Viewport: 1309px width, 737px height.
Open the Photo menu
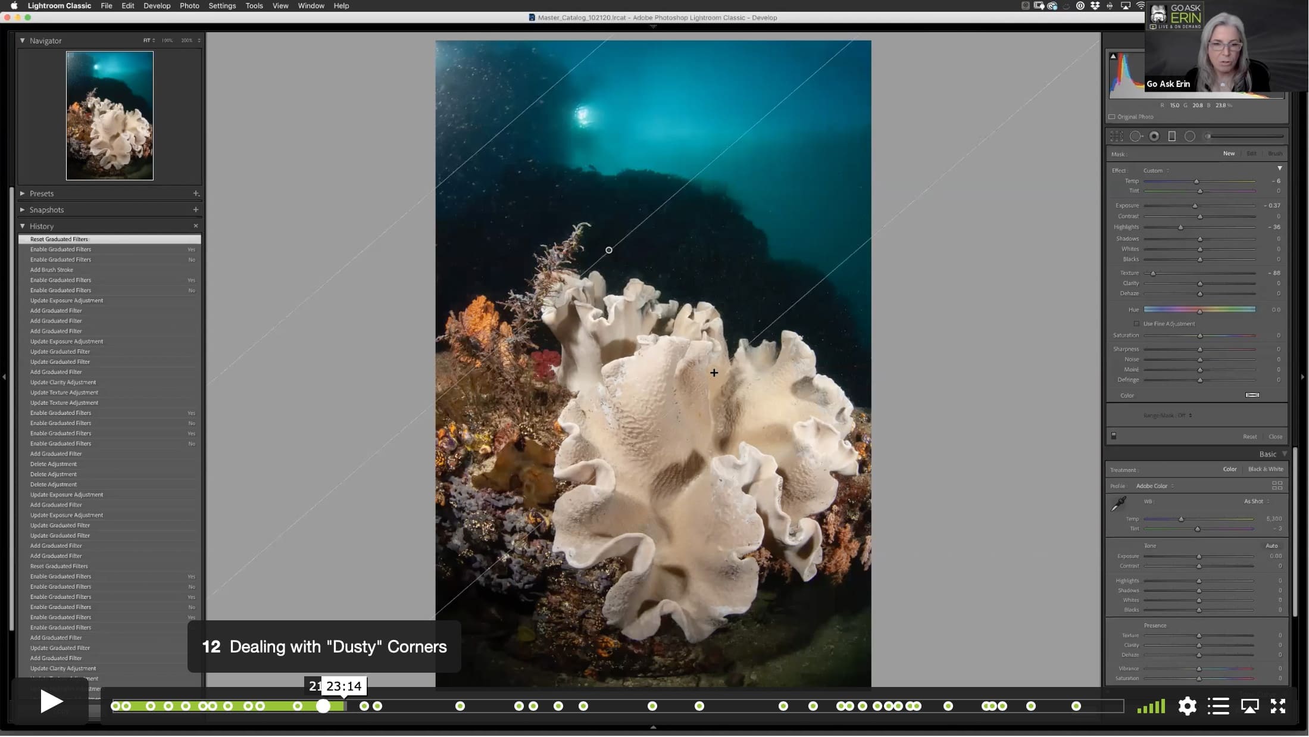click(189, 5)
